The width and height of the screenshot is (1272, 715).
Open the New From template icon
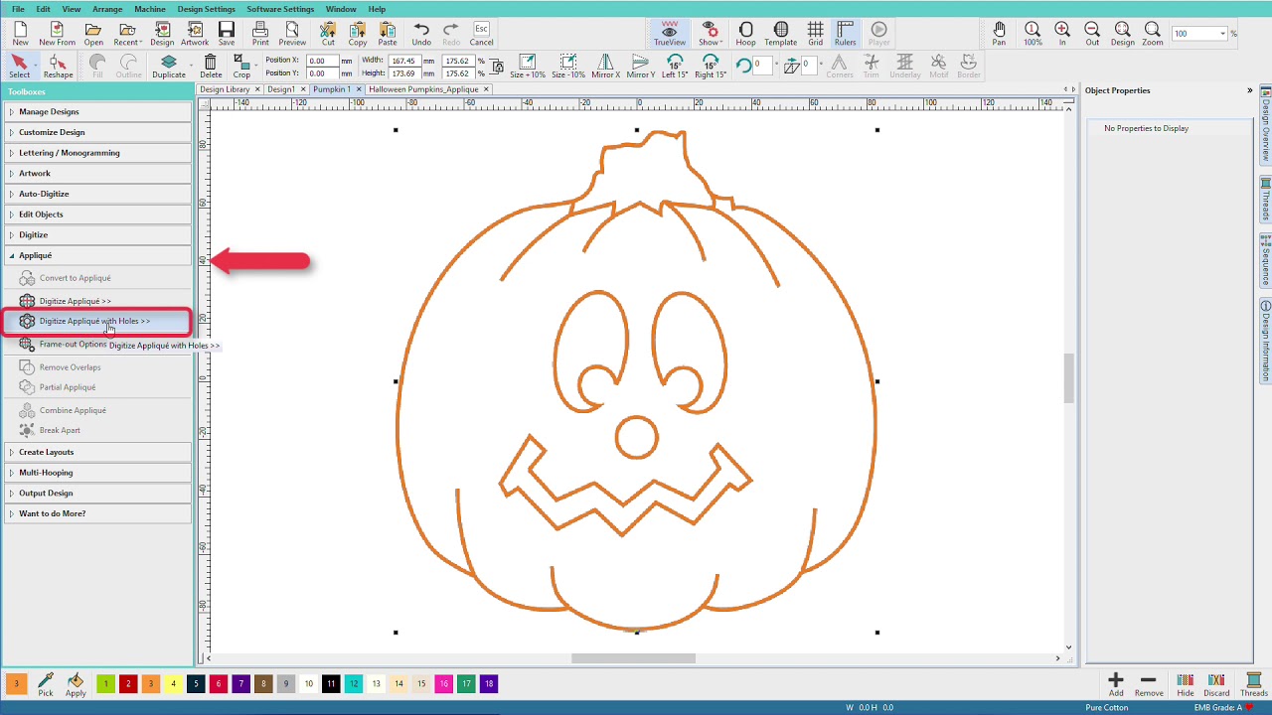click(x=57, y=34)
